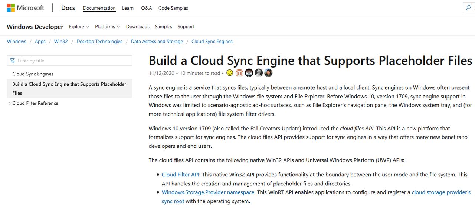
Task: Open the Code Samples tab
Action: (173, 8)
